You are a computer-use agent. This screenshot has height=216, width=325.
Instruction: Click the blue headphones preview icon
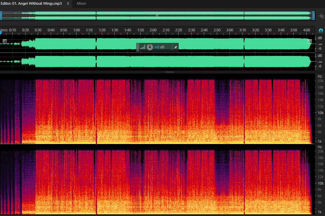coord(321,31)
